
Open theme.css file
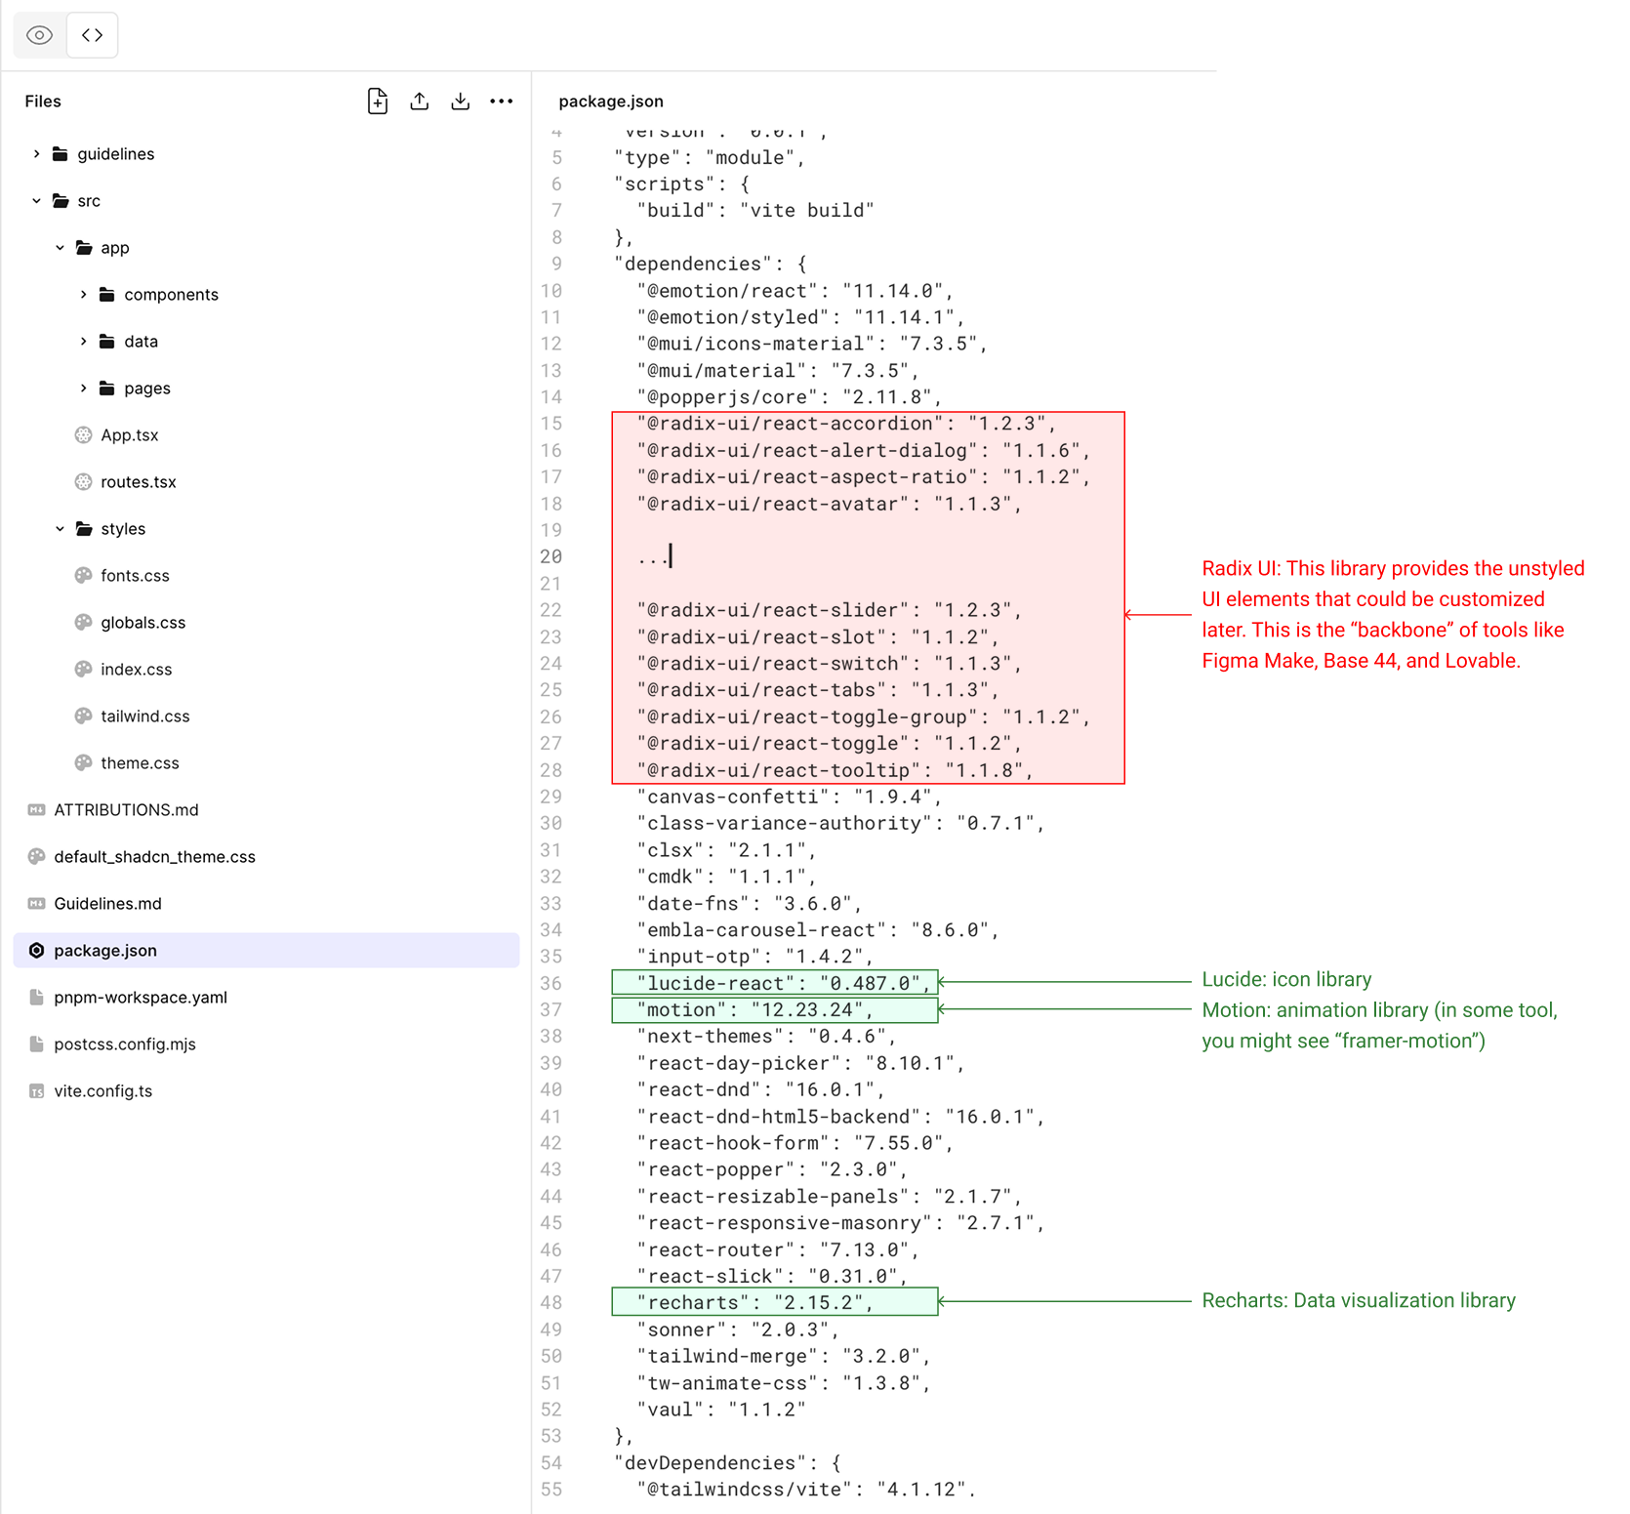[140, 762]
